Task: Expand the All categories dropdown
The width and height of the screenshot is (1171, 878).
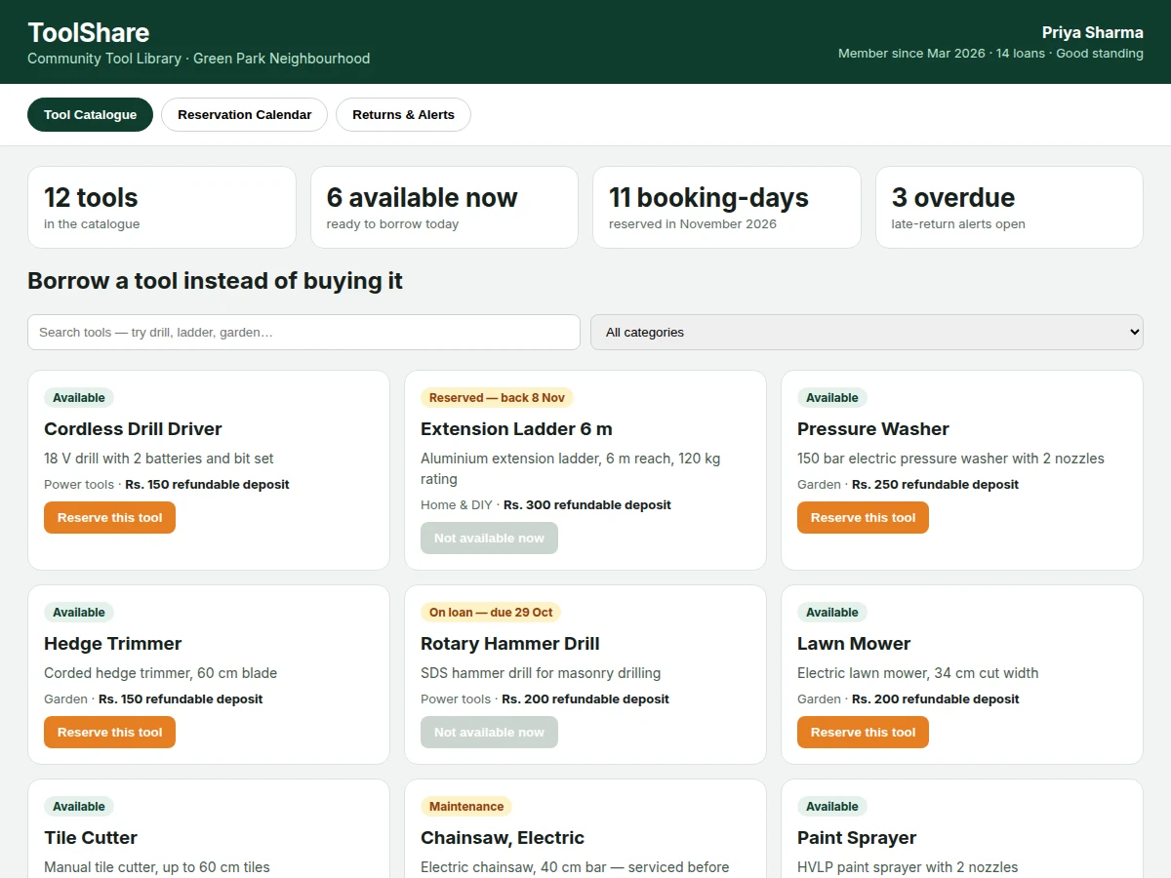Action: coord(867,332)
